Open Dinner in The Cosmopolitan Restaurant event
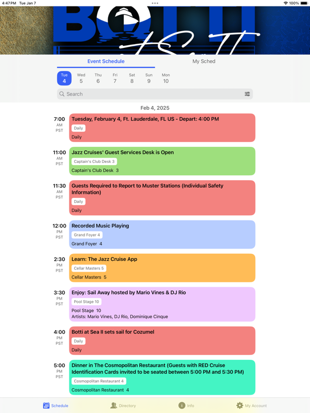 click(162, 377)
